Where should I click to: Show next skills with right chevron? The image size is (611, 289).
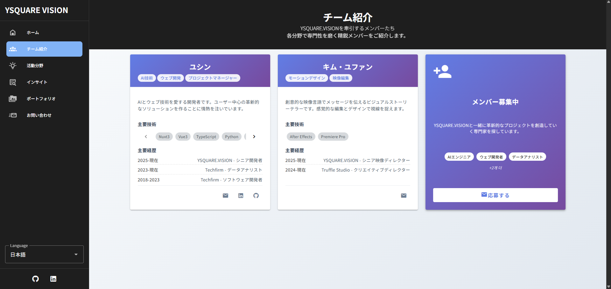coord(254,137)
